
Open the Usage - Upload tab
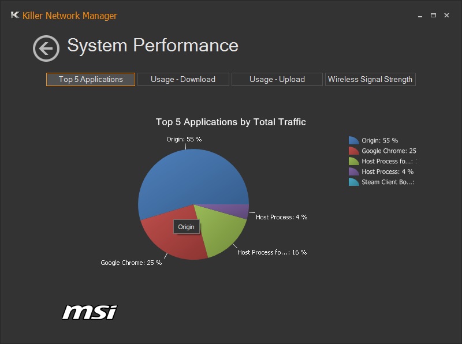click(277, 79)
